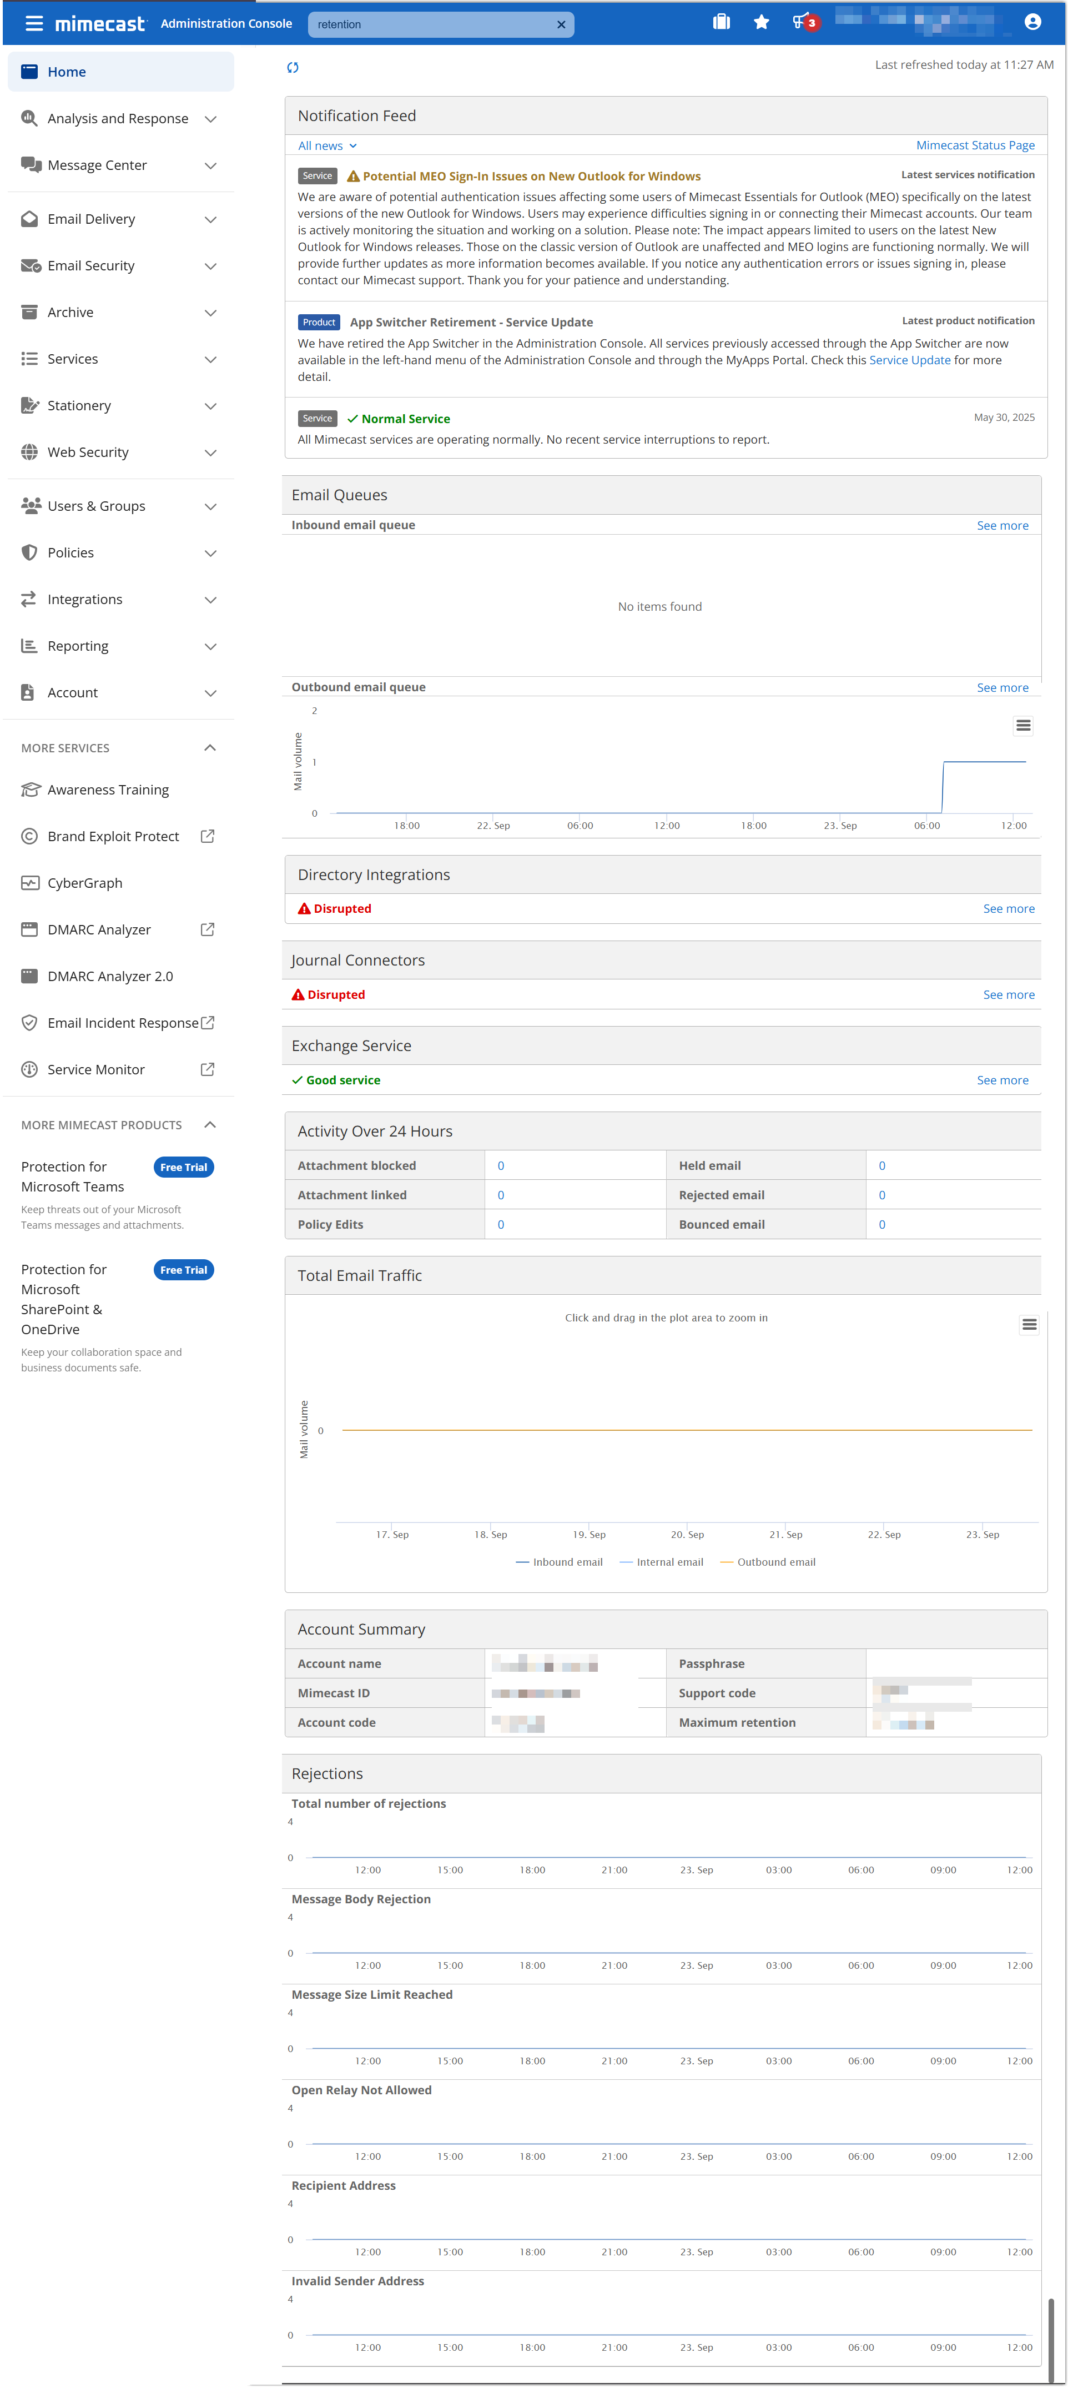Image resolution: width=1068 pixels, height=2388 pixels.
Task: Open the hamburger navigation menu
Action: coord(34,23)
